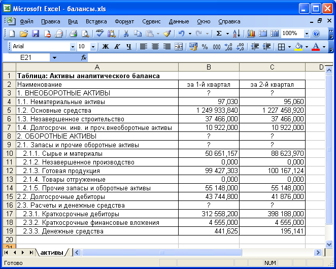336x269 pixels.
Task: Open the Правка menu
Action: (x=51, y=22)
